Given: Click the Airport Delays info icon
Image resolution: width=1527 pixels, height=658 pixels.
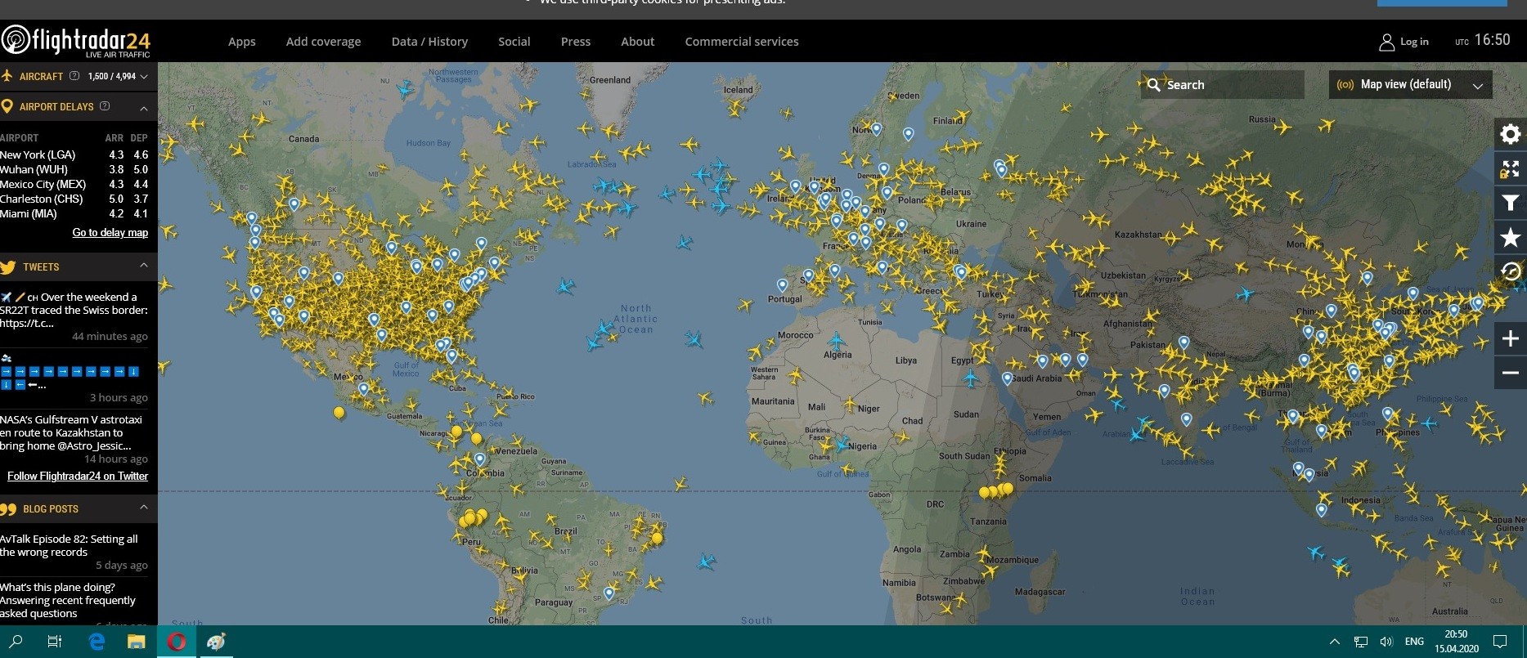Looking at the screenshot, I should (x=105, y=106).
